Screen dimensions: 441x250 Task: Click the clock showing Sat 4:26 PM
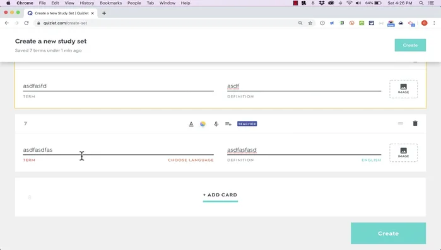point(399,3)
